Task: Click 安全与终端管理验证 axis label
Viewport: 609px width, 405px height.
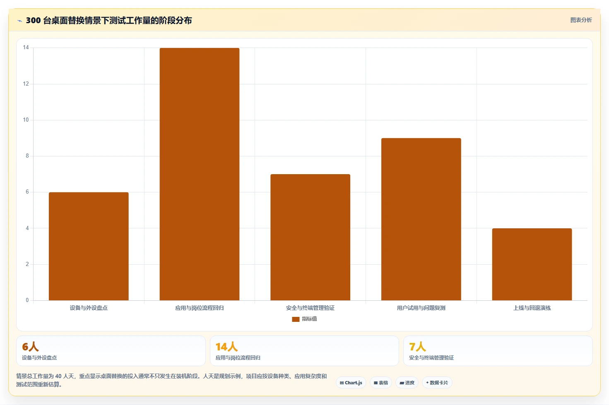Action: coord(311,308)
